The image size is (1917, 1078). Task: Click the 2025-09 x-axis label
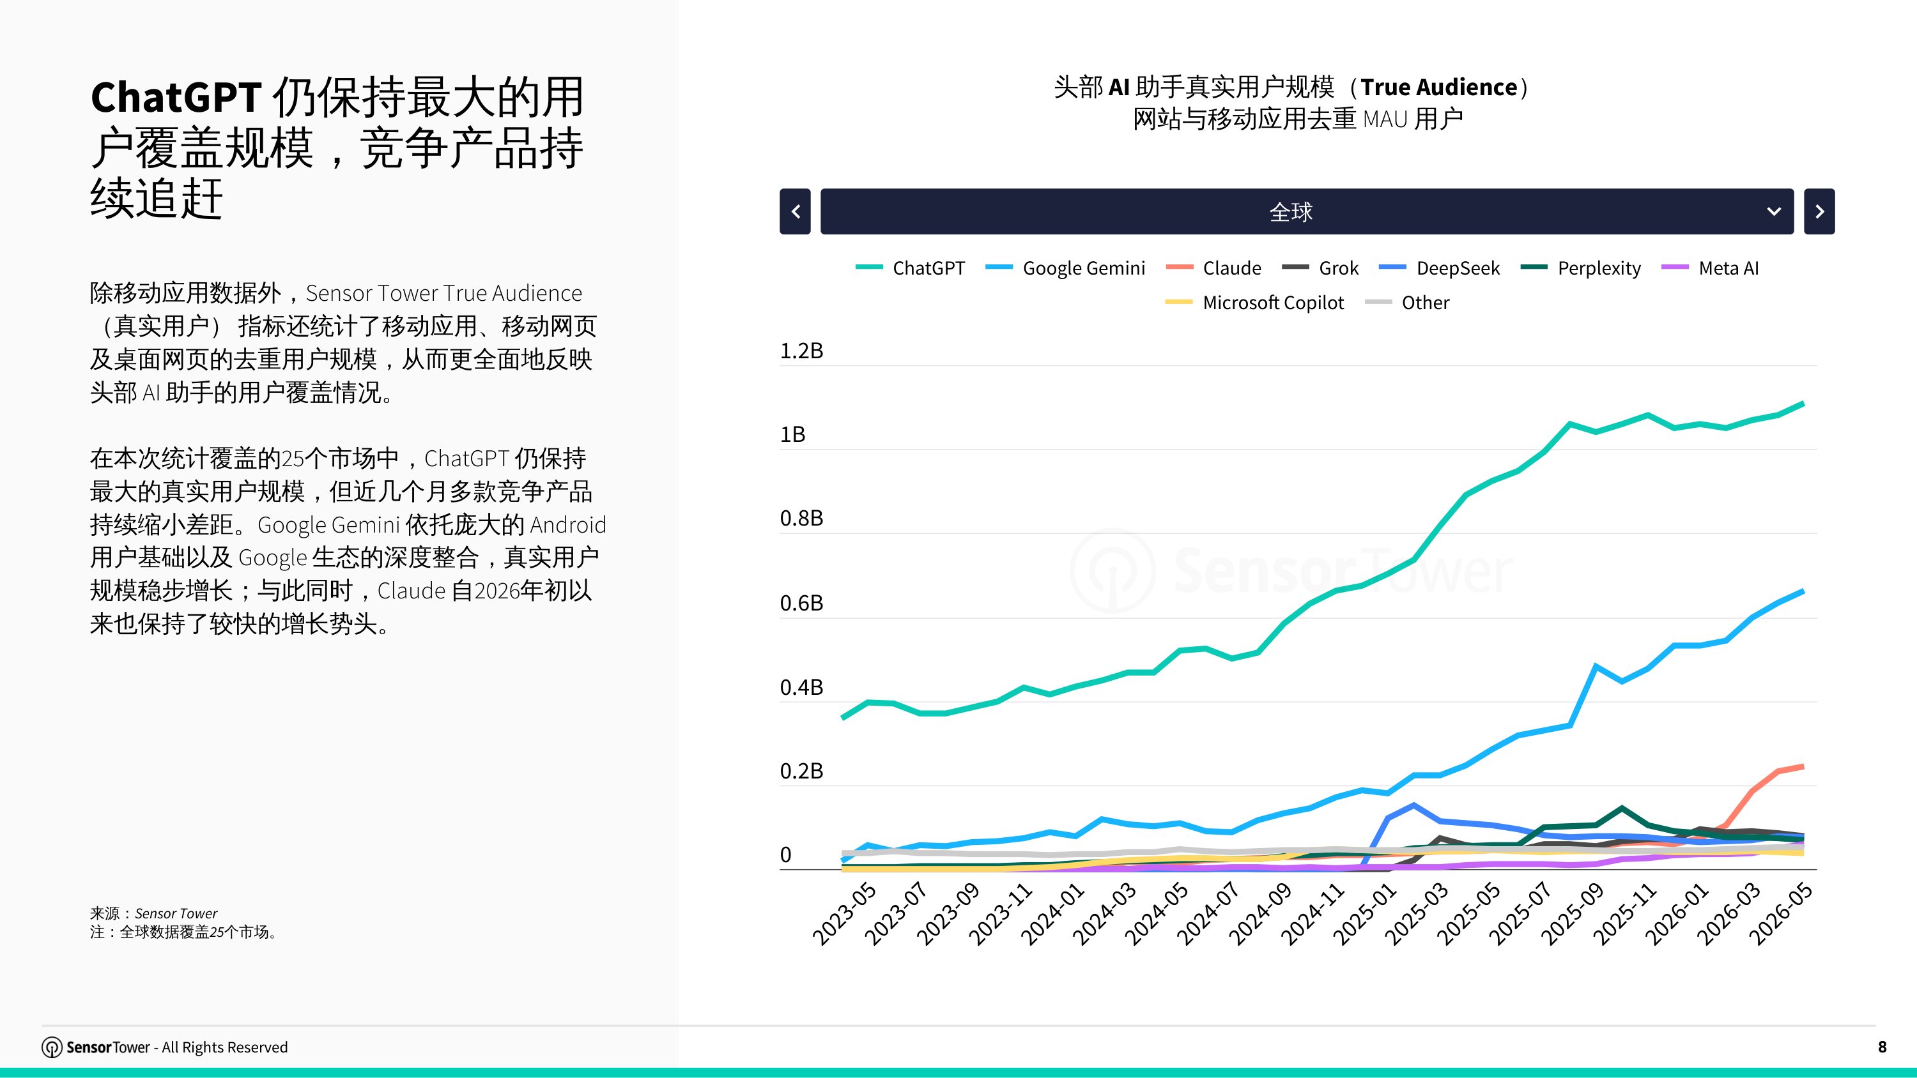pos(1572,914)
